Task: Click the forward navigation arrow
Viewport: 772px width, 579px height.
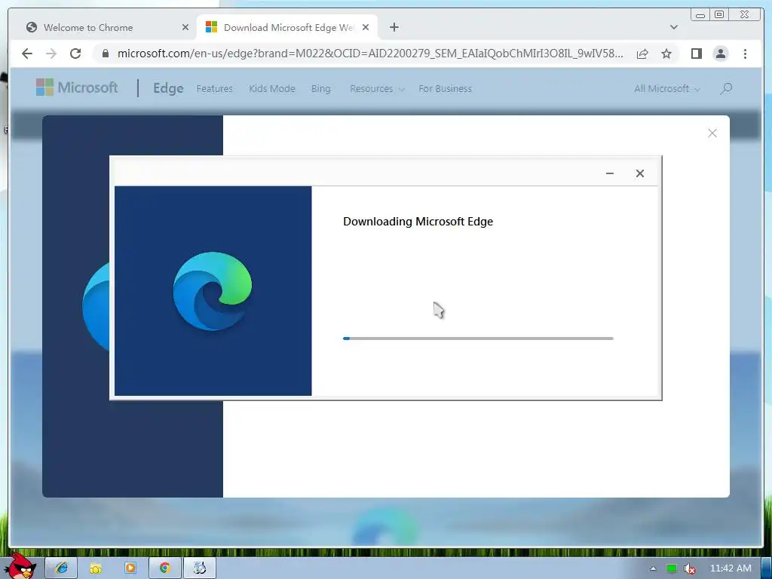Action: (x=51, y=54)
